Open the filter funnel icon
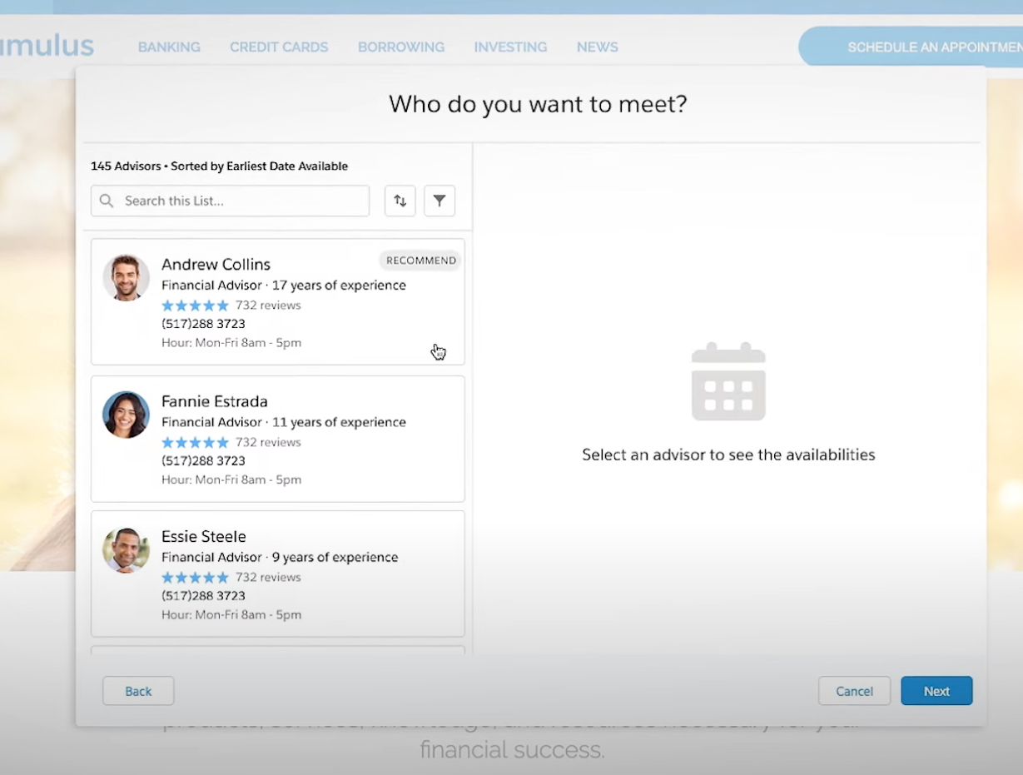This screenshot has width=1023, height=775. 439,201
